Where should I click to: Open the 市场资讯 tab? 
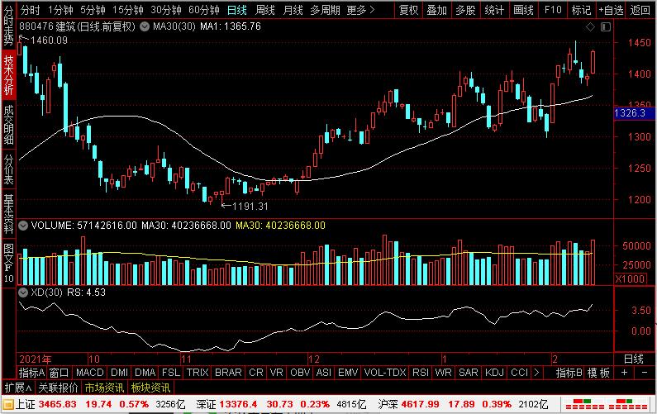coord(104,388)
